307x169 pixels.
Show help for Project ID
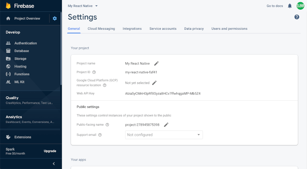coord(94,72)
